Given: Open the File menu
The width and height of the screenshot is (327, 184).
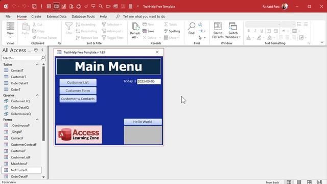Looking at the screenshot, I should tap(8, 16).
